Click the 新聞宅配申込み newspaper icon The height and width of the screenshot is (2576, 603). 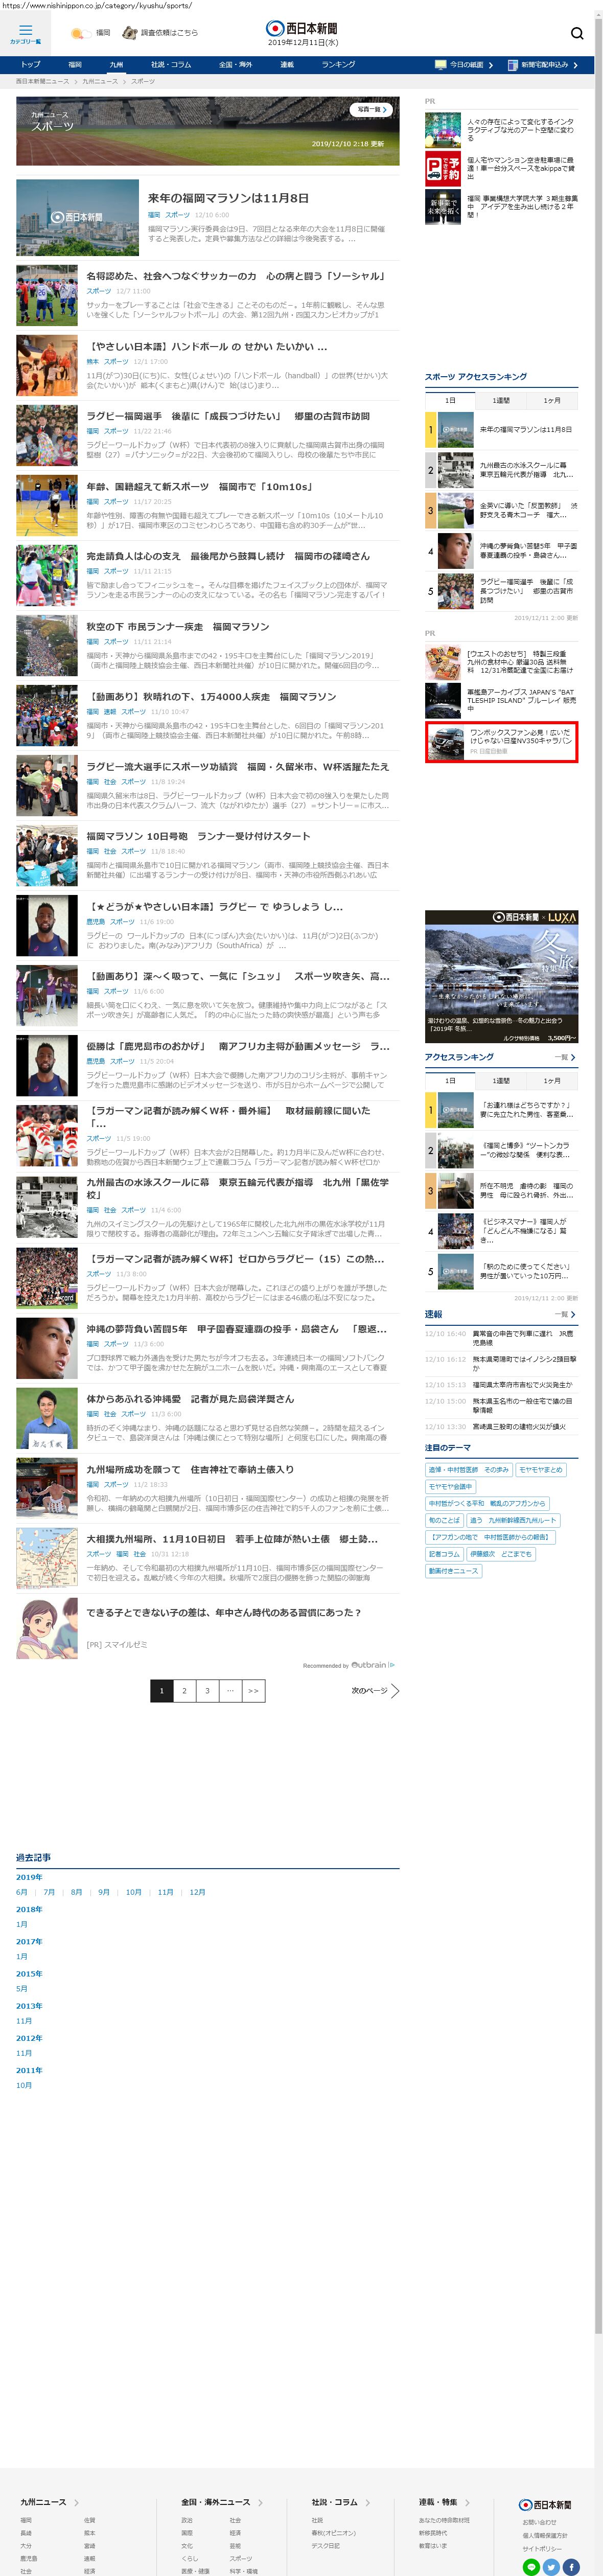tap(512, 65)
